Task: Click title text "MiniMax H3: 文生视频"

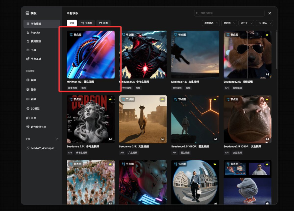Action: tap(185, 82)
